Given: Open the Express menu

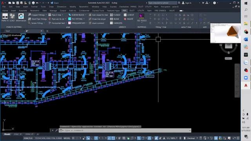Looking at the screenshot, I should (x=113, y=7).
